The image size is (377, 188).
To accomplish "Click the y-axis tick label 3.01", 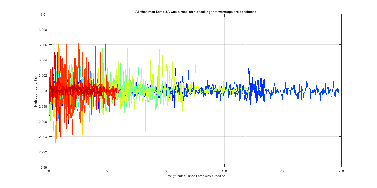I will pyautogui.click(x=44, y=14).
